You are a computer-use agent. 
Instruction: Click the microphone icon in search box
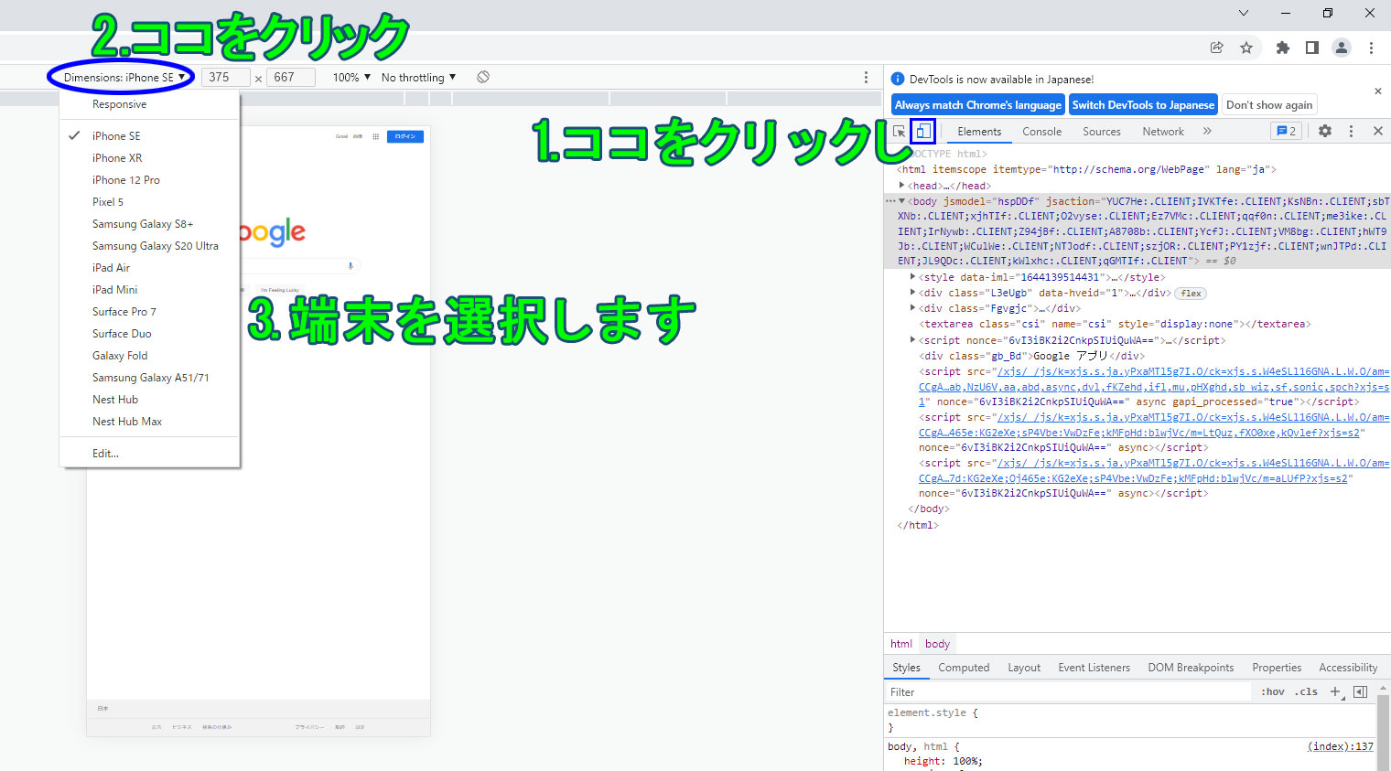tap(350, 266)
